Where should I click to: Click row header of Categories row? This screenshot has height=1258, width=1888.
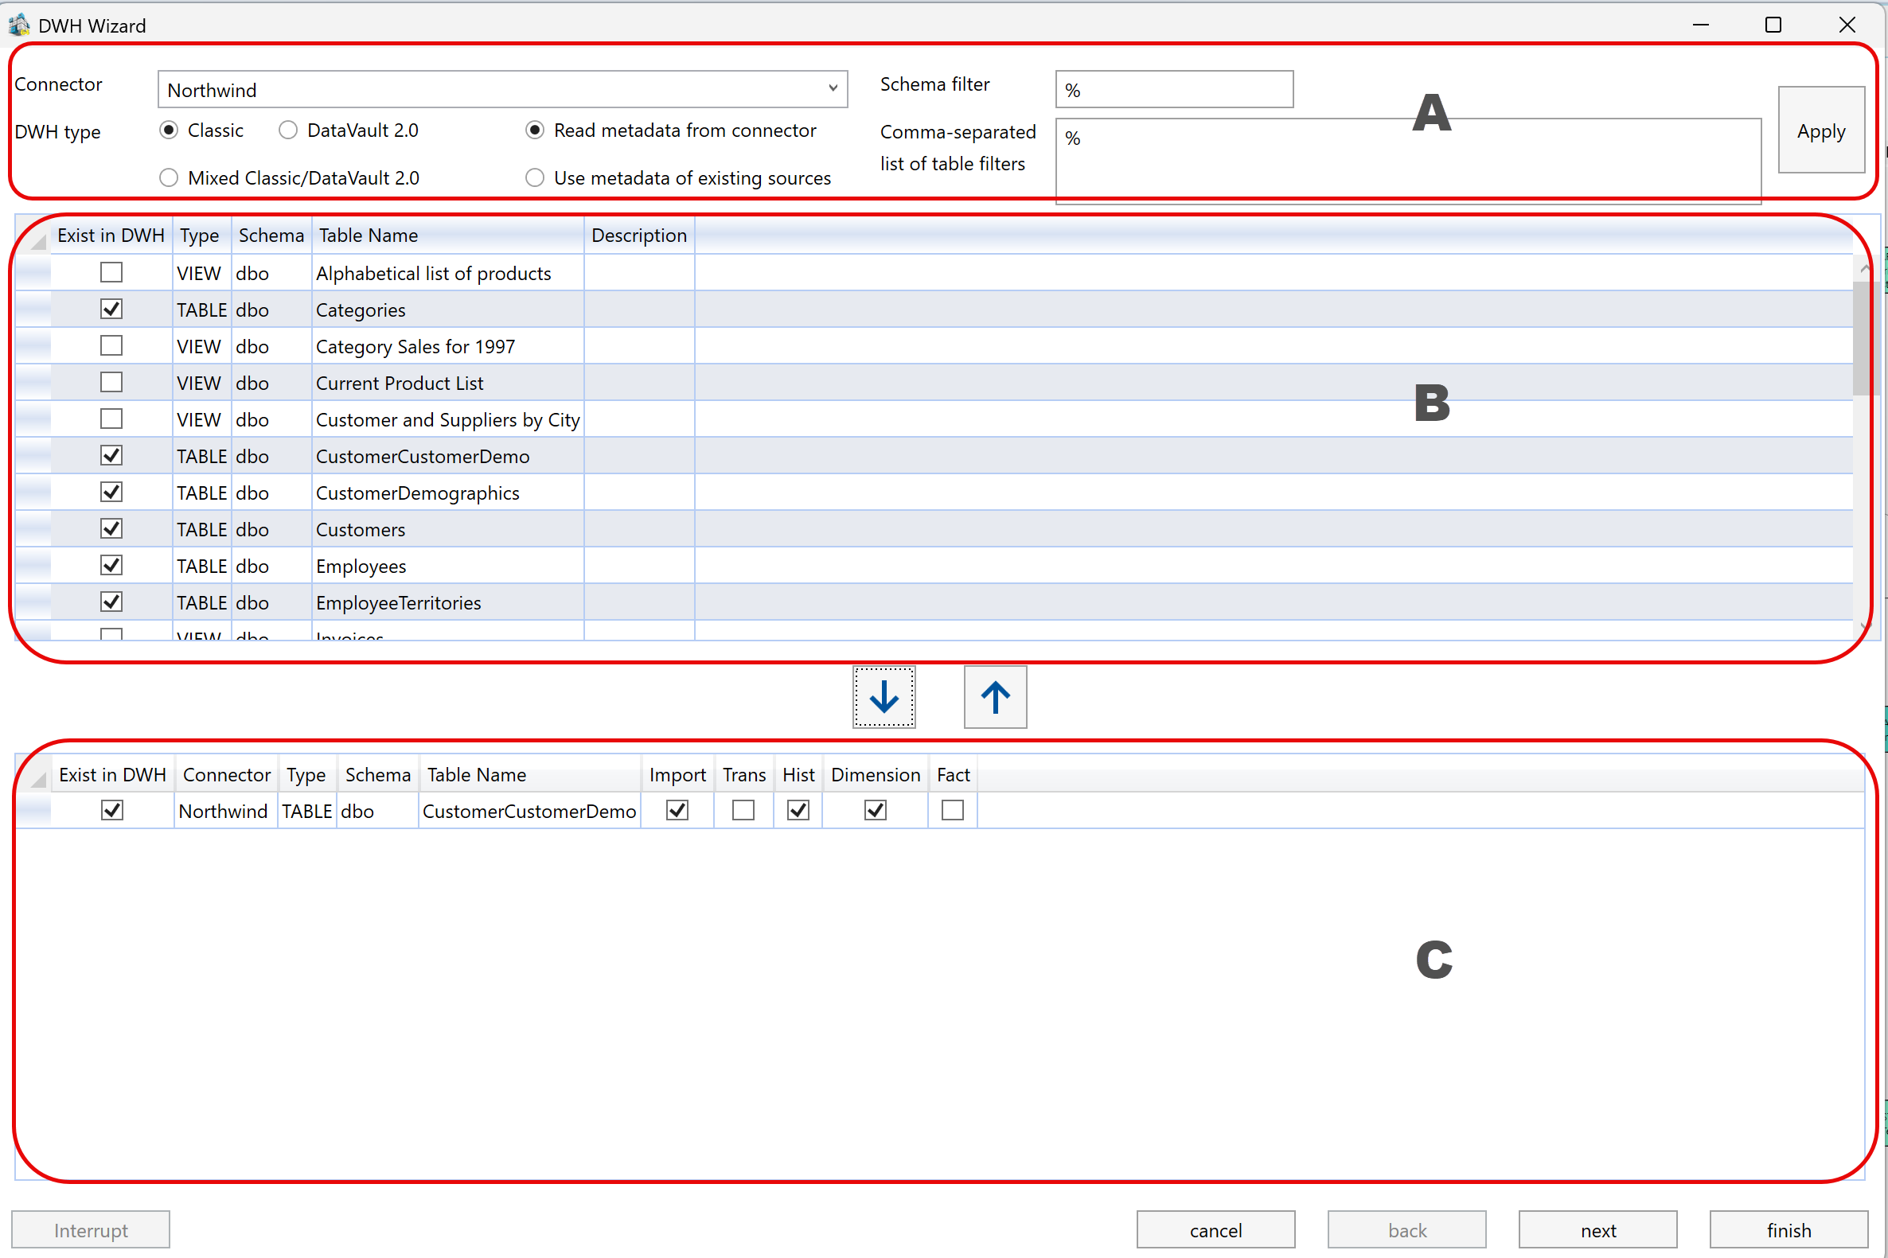(33, 310)
